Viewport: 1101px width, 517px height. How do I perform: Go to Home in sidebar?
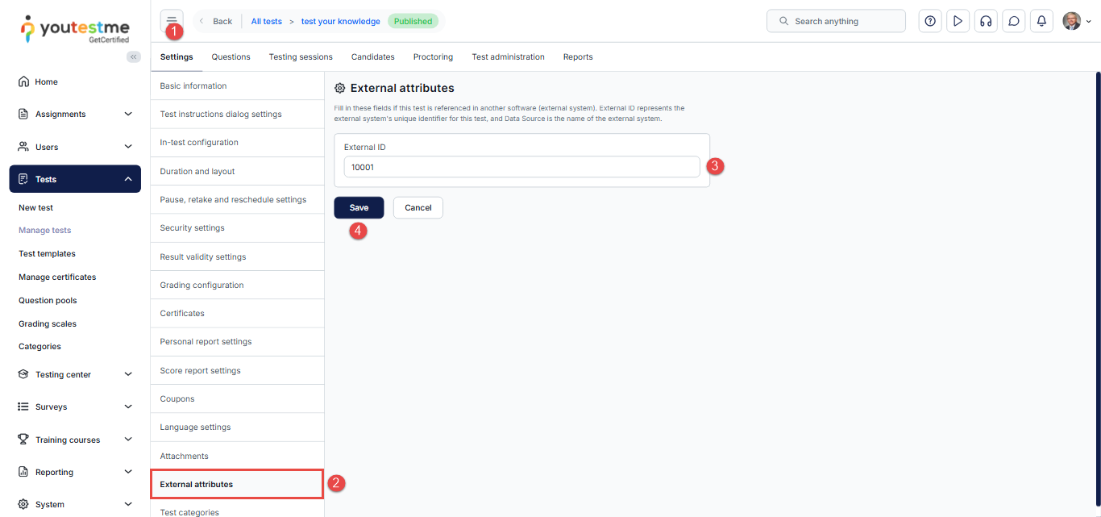coord(46,81)
